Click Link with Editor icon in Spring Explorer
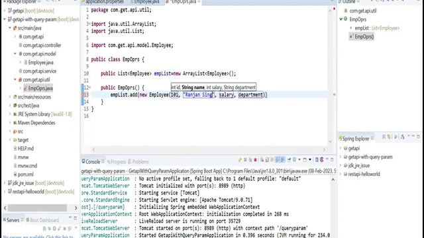Screen dimensions: 424x238 click(x=389, y=137)
